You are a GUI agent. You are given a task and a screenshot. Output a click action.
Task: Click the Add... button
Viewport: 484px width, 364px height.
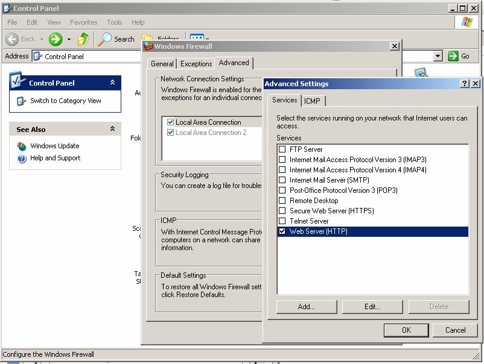pos(307,307)
